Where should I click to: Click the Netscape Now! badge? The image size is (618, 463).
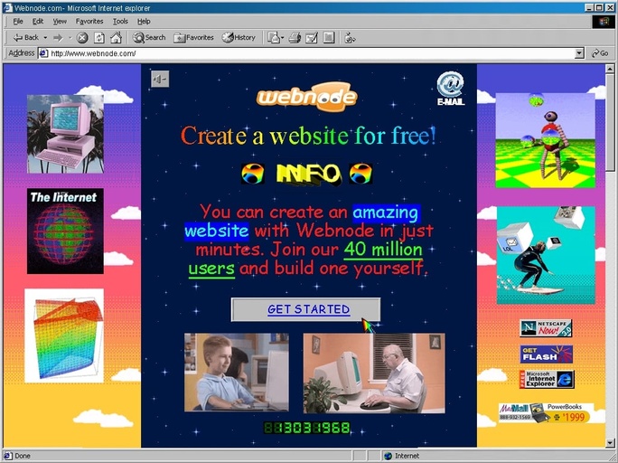pyautogui.click(x=546, y=328)
